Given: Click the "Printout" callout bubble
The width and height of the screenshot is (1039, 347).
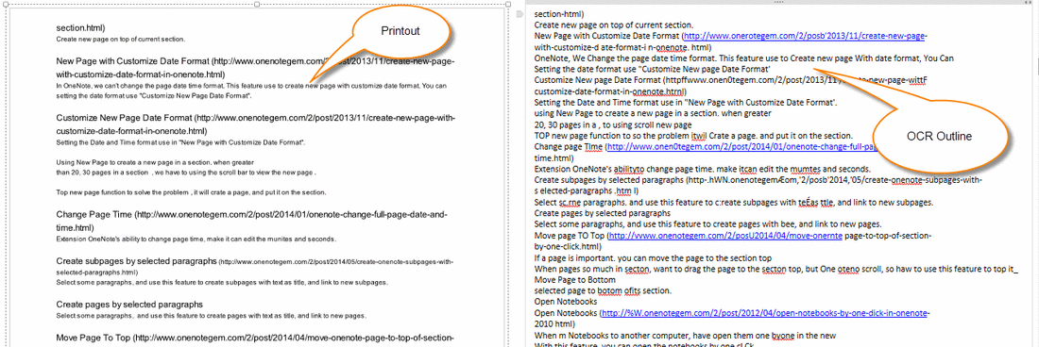Looking at the screenshot, I should tap(400, 31).
